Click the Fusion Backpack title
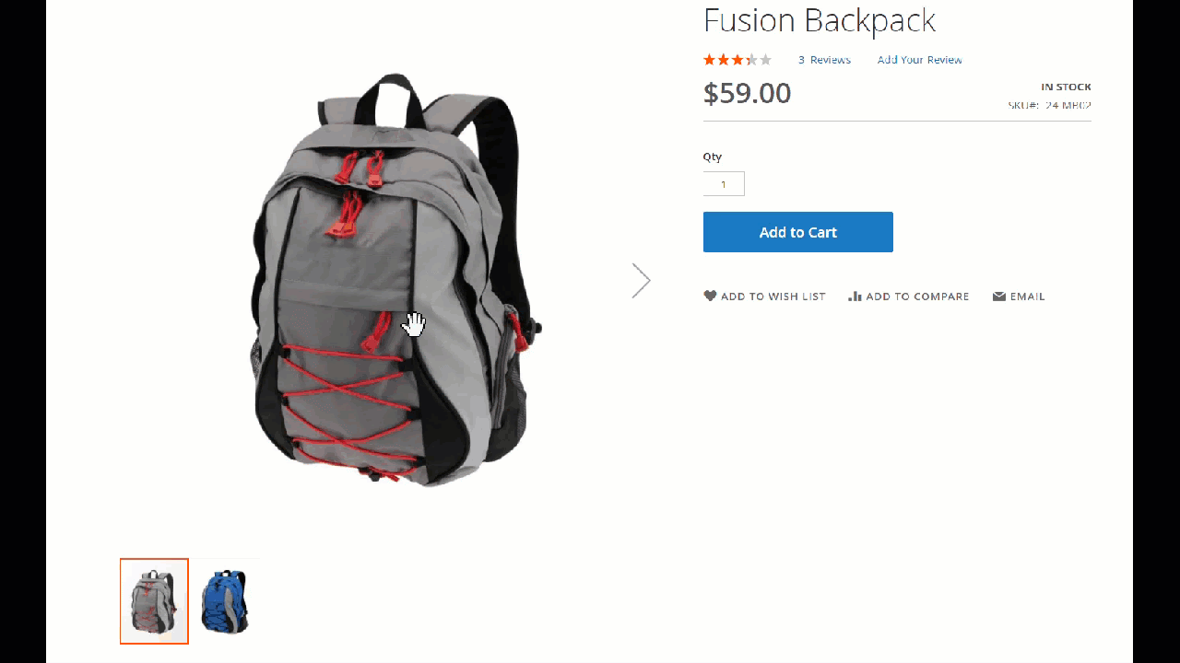This screenshot has height=663, width=1180. (x=820, y=20)
